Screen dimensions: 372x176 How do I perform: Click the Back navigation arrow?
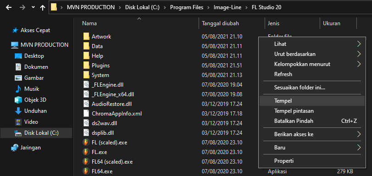click(x=9, y=8)
